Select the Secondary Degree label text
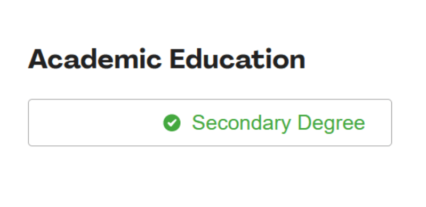The height and width of the screenshot is (207, 426). pyautogui.click(x=278, y=123)
